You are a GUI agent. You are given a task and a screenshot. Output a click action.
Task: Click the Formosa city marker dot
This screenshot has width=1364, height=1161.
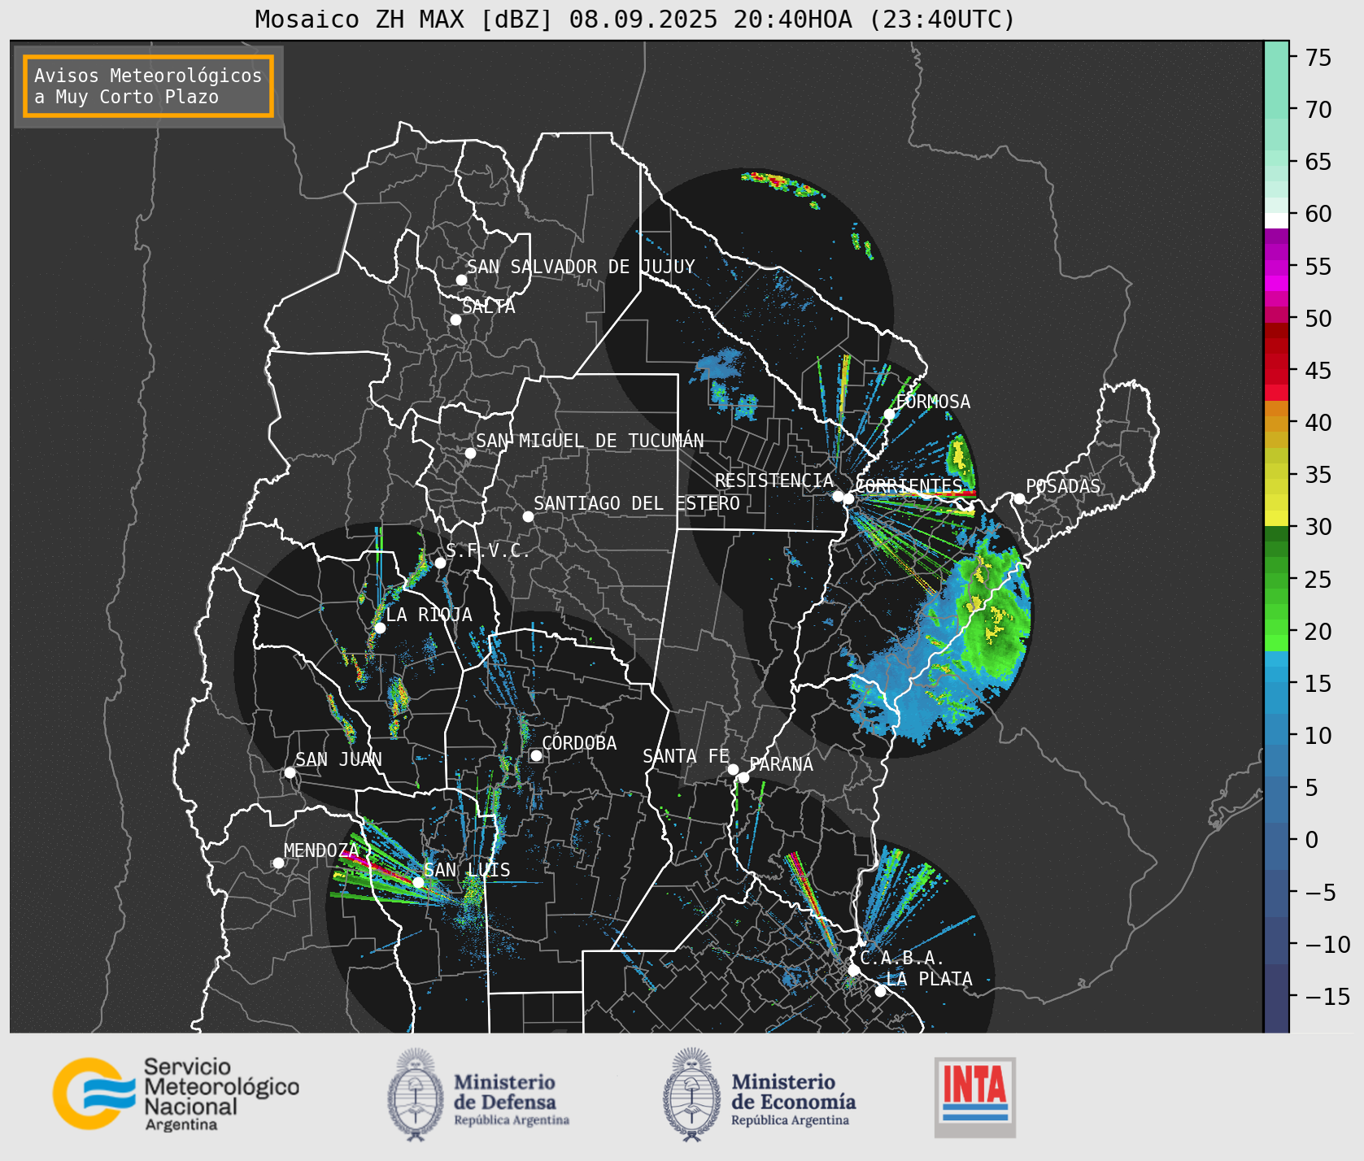[889, 415]
